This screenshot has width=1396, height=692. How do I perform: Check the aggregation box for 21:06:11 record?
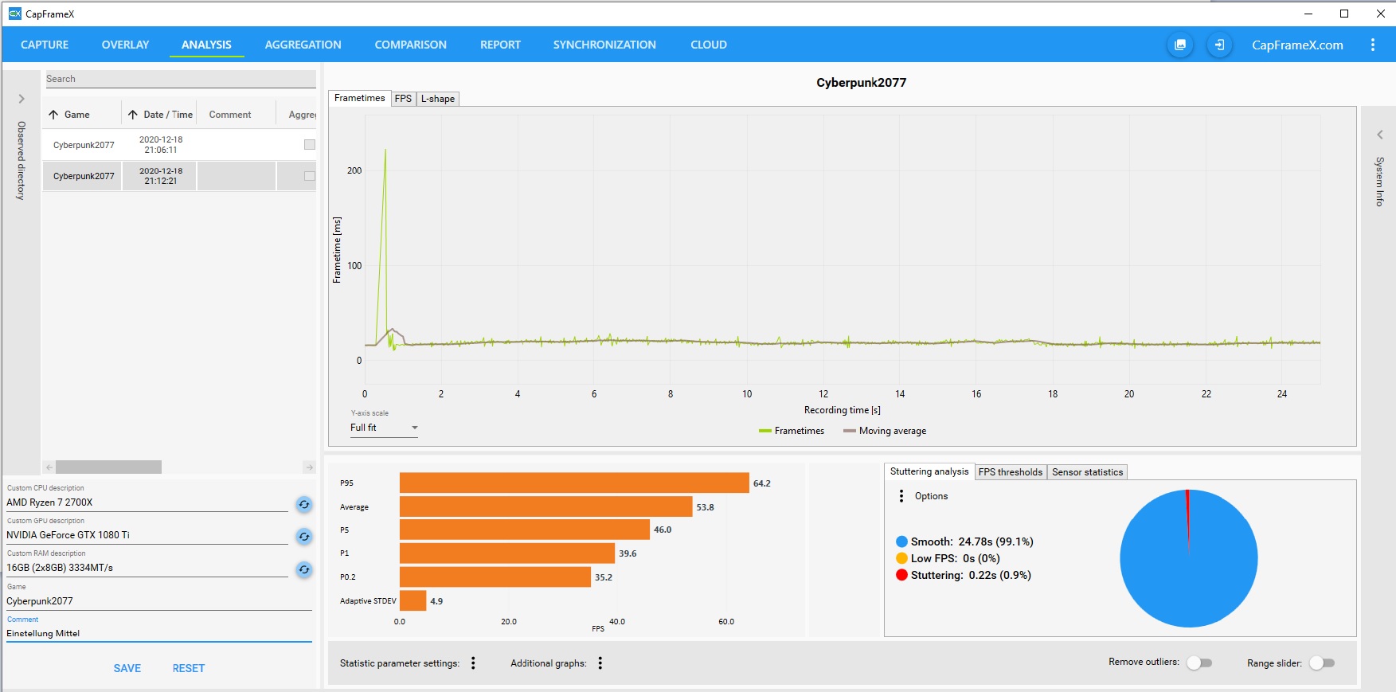[x=310, y=145]
